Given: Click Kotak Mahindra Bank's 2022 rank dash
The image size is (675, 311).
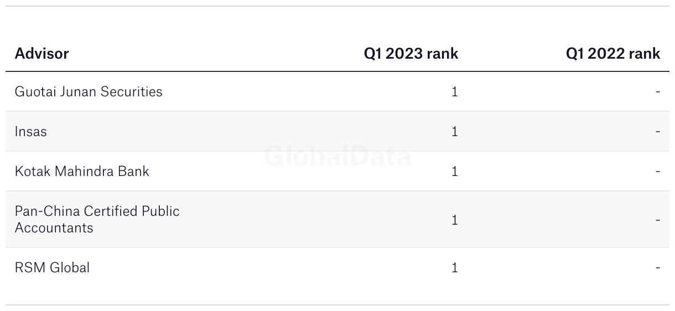Looking at the screenshot, I should 657,172.
